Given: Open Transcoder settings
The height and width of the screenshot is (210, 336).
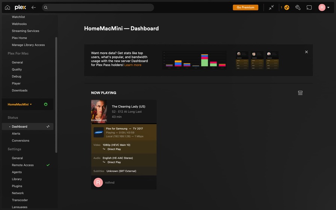Looking at the screenshot, I should click(x=20, y=200).
